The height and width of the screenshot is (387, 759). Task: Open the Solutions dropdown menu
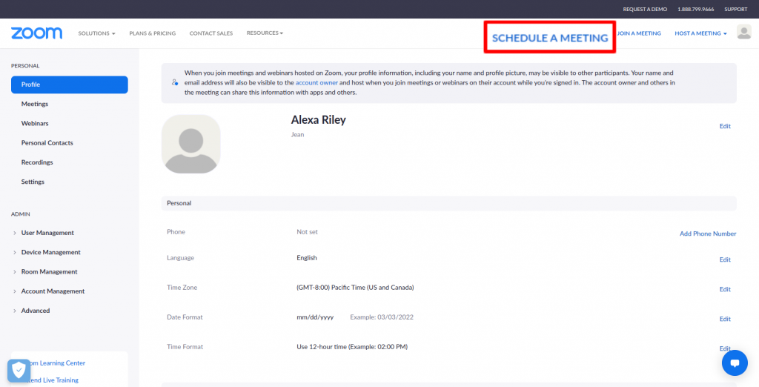tap(96, 33)
